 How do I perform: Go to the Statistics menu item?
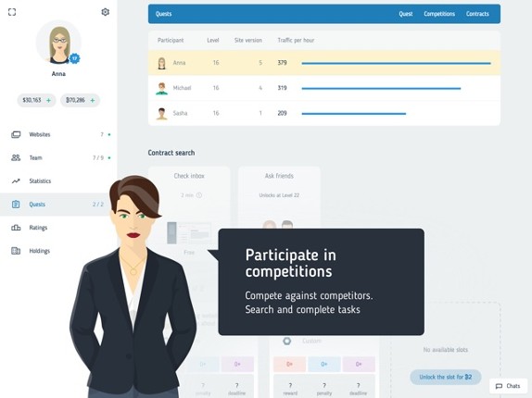click(x=58, y=181)
